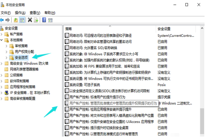Select policy 系统对象: 加强内部系统对象的默认权限

[x=109, y=60]
